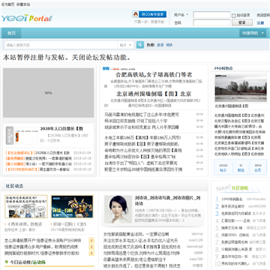This screenshot has height=270, width=270.
Task: Click the 24小时热点 wall photo thumbnail
Action: pos(241,88)
